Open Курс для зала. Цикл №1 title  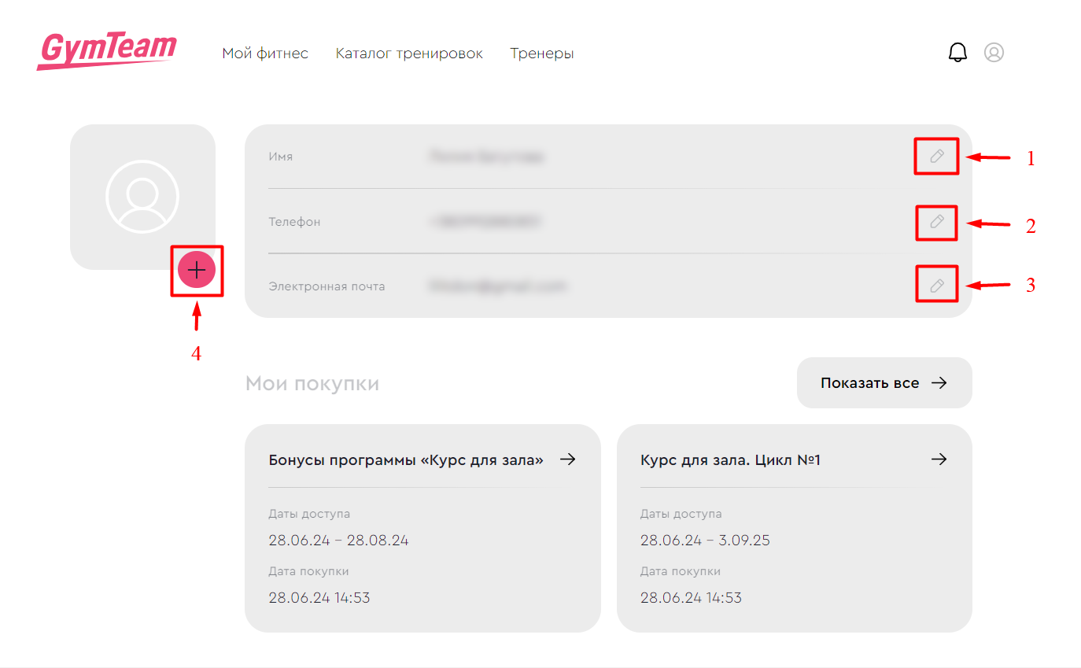point(730,460)
